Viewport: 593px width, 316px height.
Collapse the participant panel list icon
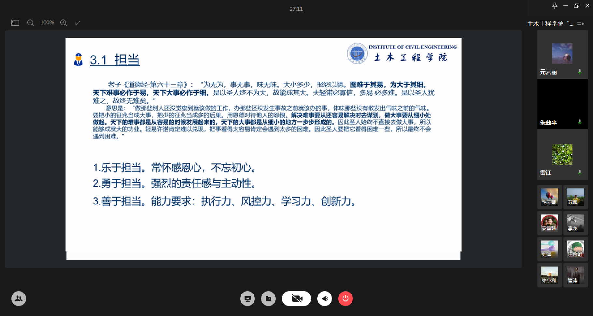coord(581,23)
